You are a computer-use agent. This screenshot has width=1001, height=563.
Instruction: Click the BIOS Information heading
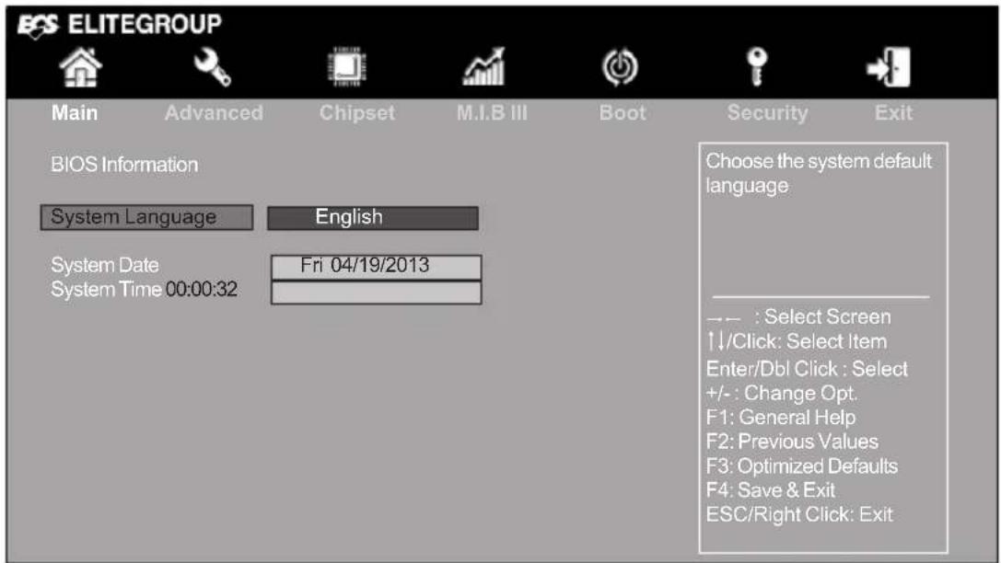(x=124, y=165)
